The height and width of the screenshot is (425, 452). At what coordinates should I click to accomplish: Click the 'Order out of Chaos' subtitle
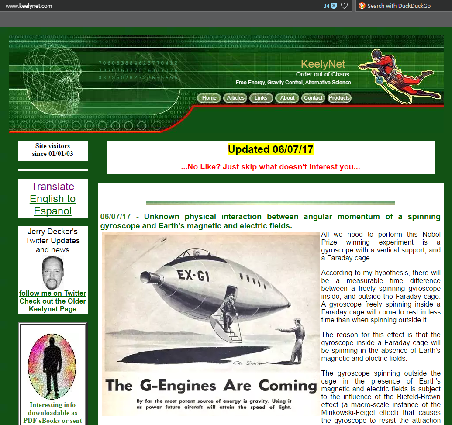pos(323,74)
